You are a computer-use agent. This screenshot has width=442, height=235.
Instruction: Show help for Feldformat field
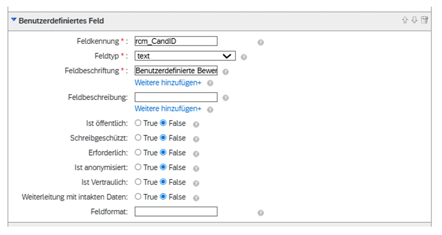click(x=261, y=213)
